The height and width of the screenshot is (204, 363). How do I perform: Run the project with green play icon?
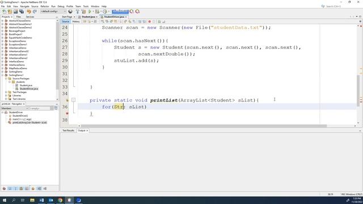tap(90, 11)
